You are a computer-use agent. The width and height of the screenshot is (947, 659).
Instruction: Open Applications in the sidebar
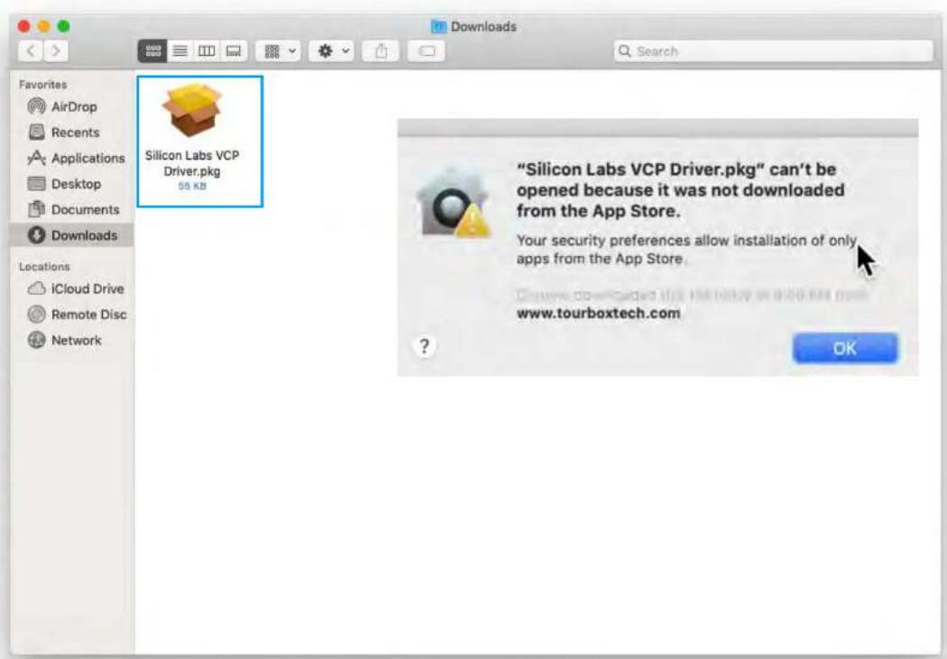click(71, 158)
